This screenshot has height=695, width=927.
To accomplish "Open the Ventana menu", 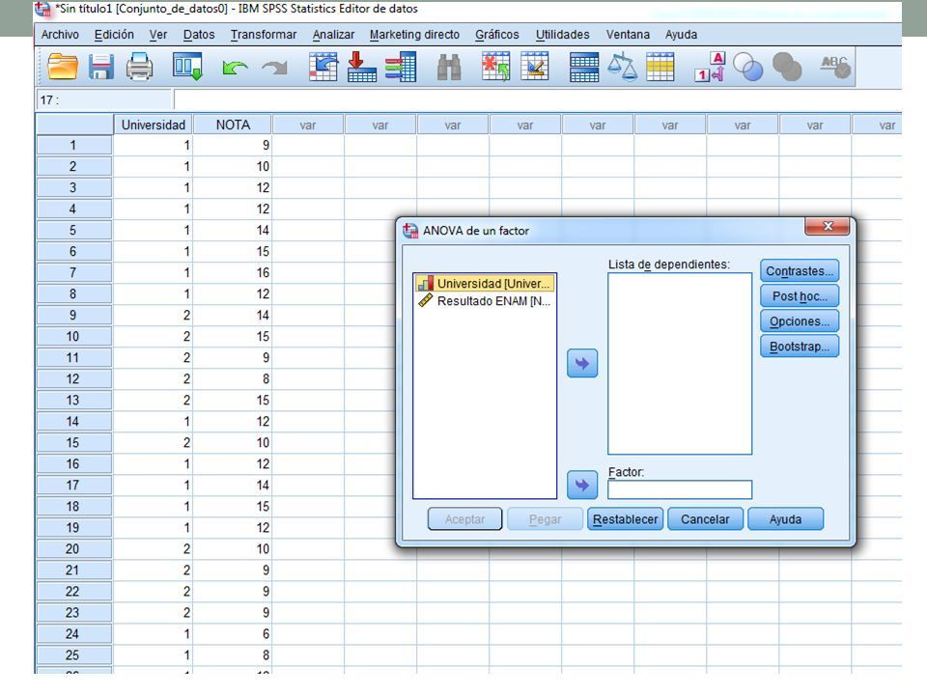I will point(628,35).
